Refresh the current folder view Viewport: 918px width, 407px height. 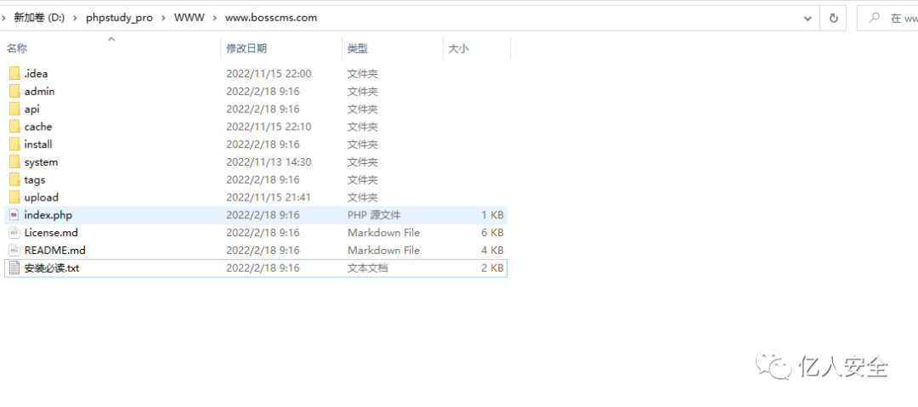click(834, 18)
